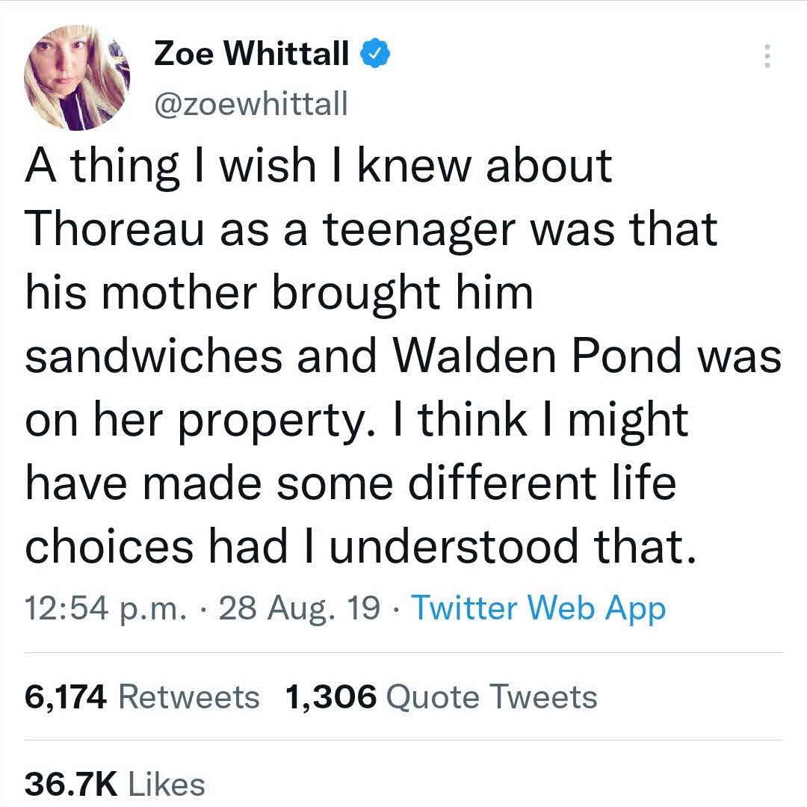807x807 pixels.
Task: Open the three-dot more options menu
Action: 766,57
